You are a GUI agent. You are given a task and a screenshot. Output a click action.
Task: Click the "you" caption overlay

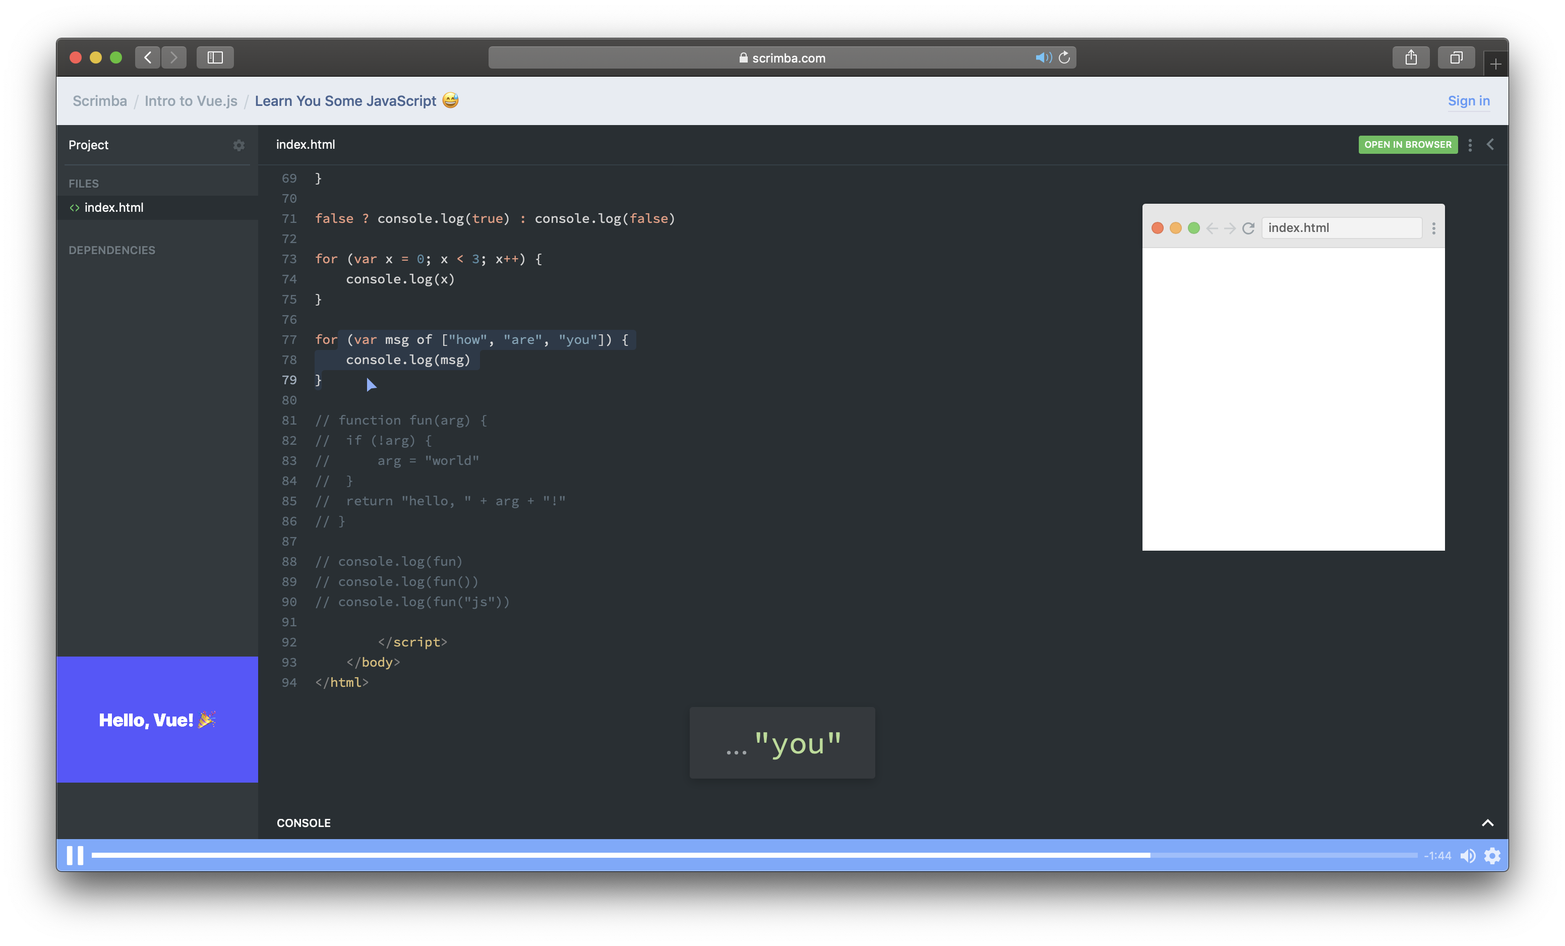tap(782, 743)
